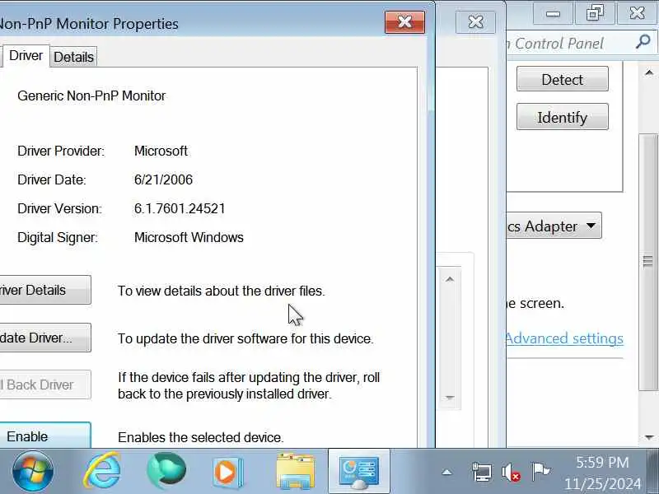Click the Generic Non-PnP Monitor device name
Screen dimensions: 659x494
click(x=91, y=96)
